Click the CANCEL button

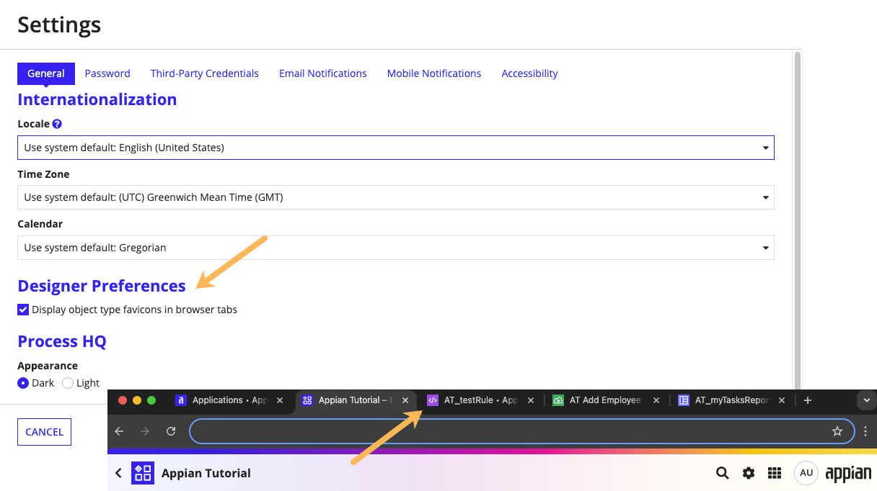point(44,432)
